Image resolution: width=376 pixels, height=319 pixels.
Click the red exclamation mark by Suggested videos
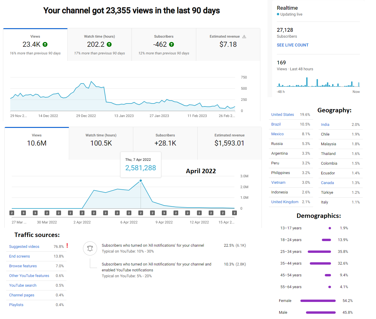click(x=67, y=245)
